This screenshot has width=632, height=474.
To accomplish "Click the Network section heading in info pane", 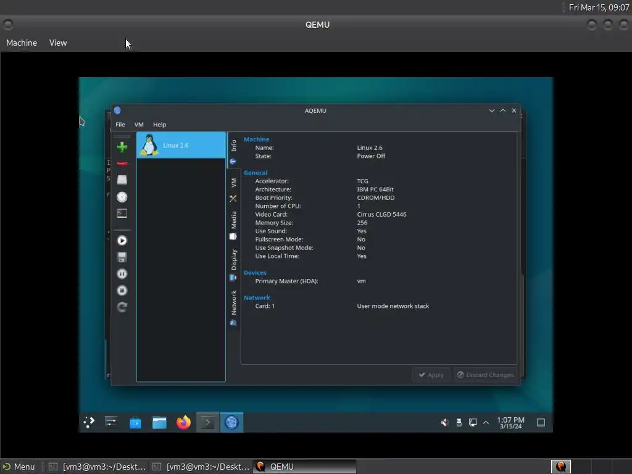I will [257, 297].
